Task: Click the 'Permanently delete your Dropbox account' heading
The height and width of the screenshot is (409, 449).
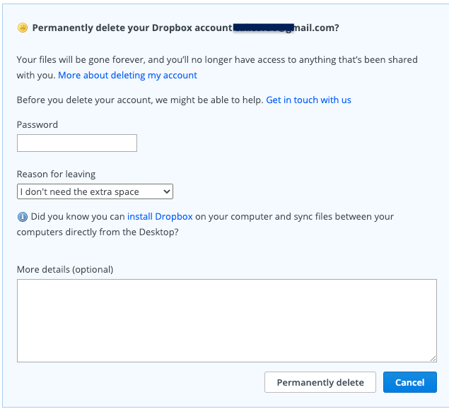Action: point(185,28)
